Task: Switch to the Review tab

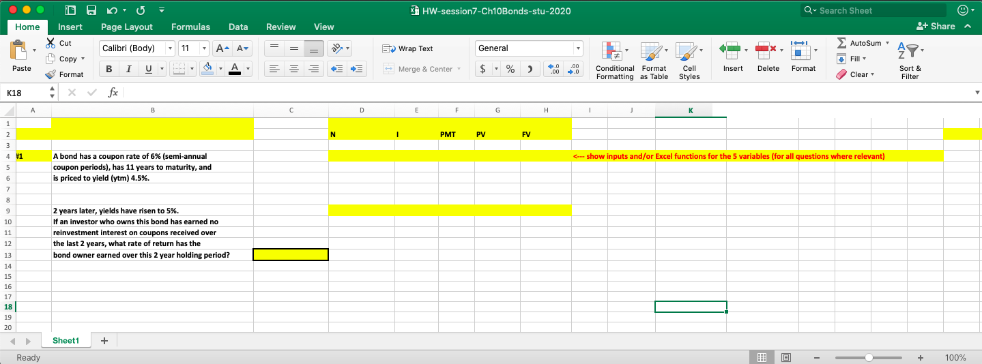Action: coord(280,27)
